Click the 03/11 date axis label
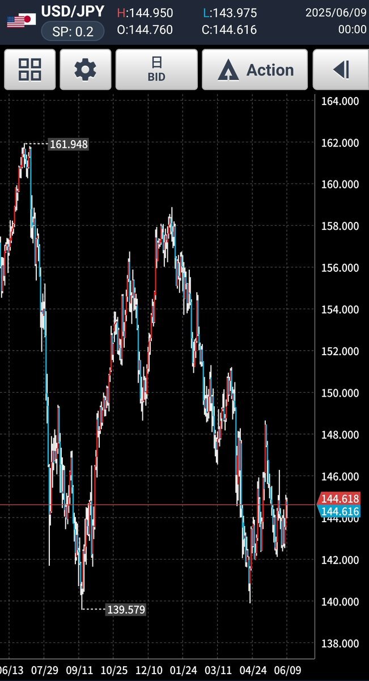This screenshot has width=369, height=681. [218, 669]
